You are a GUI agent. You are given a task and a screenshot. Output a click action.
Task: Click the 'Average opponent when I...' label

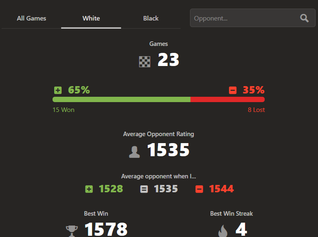coord(159,176)
